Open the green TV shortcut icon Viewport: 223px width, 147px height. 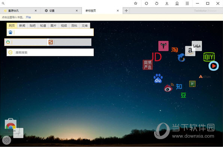point(192,84)
